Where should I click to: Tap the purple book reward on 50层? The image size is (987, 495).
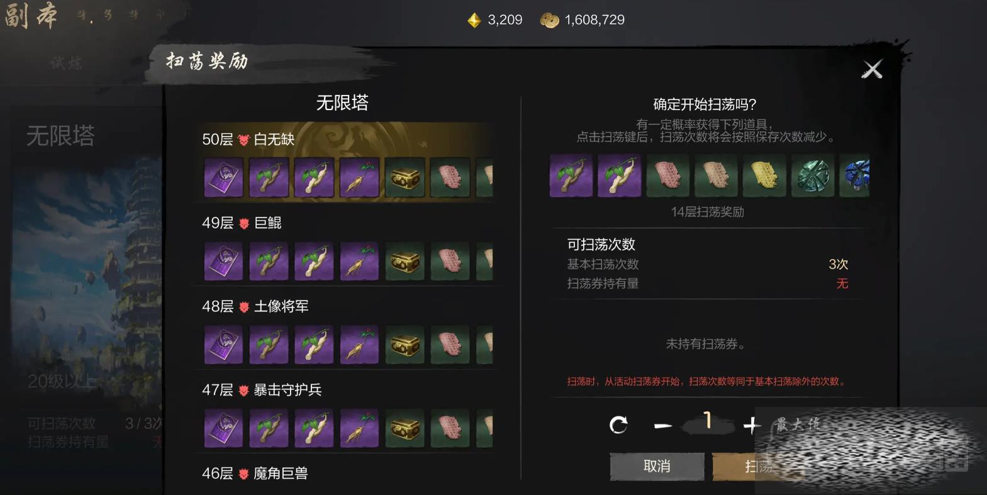(224, 177)
